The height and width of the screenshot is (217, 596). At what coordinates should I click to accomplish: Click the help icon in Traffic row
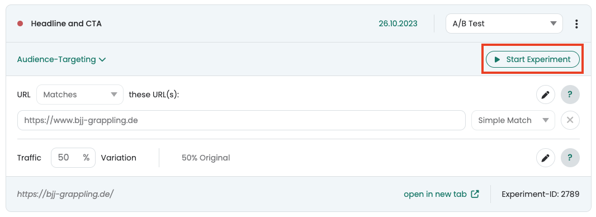pos(570,158)
